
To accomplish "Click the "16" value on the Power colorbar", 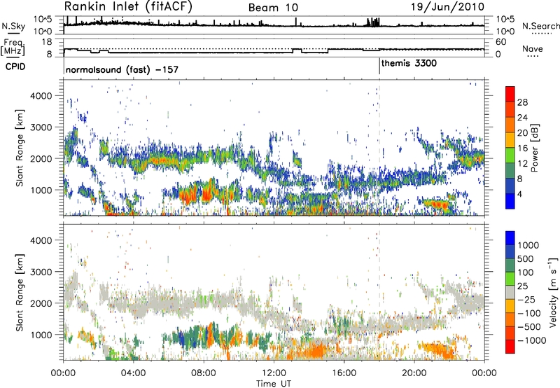I will [522, 148].
